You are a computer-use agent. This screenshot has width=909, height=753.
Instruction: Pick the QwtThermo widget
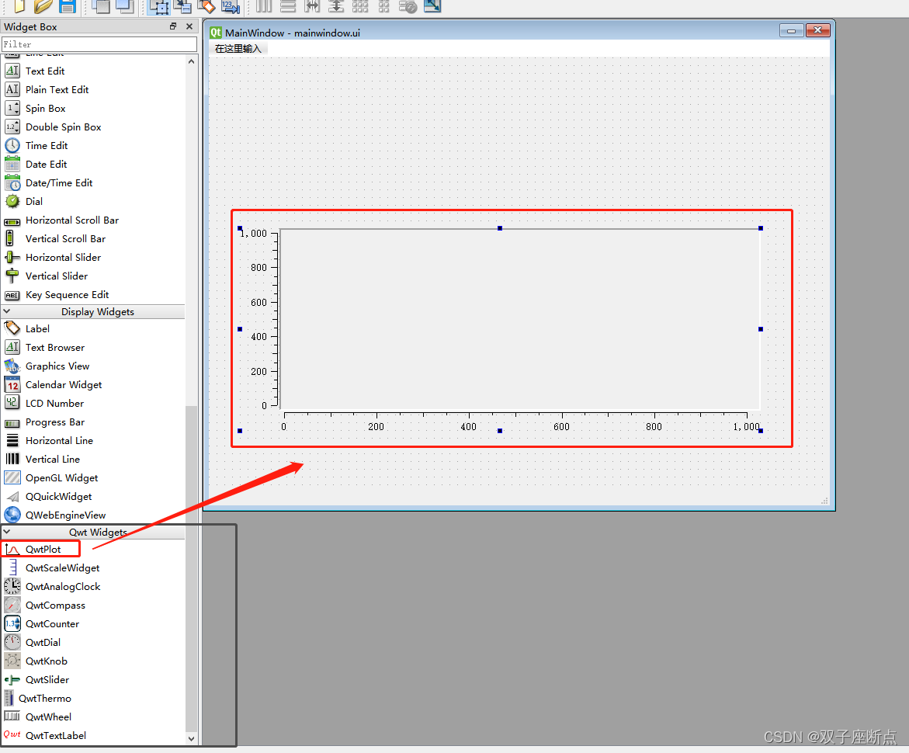(45, 698)
